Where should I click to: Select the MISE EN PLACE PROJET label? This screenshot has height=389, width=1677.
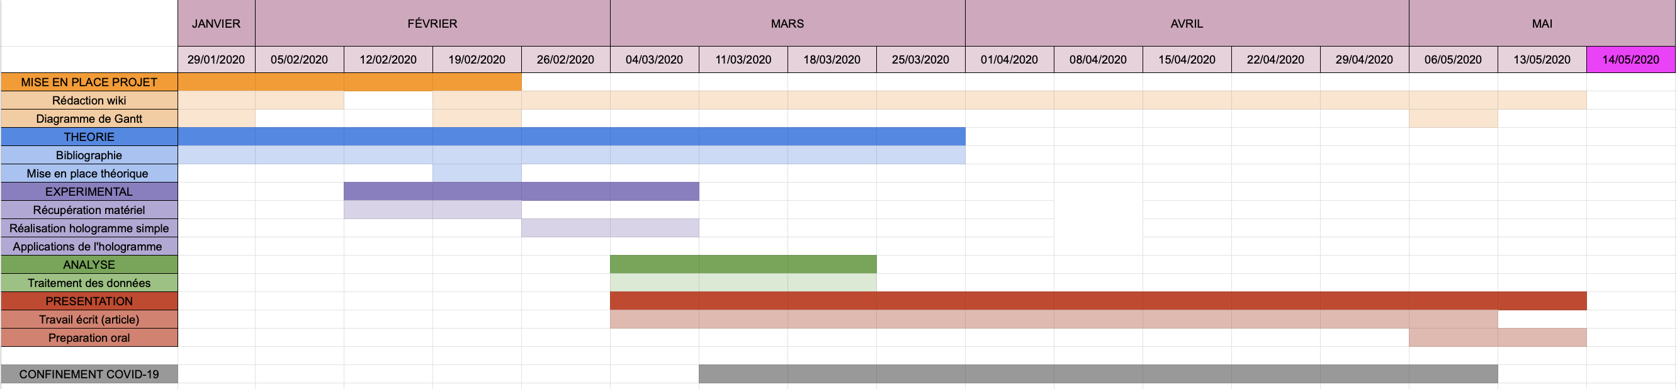(89, 82)
